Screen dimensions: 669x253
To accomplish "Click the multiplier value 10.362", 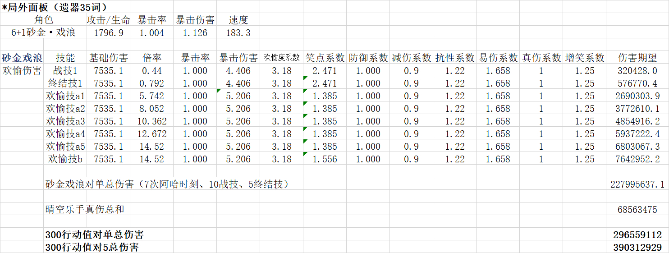I will coord(151,121).
